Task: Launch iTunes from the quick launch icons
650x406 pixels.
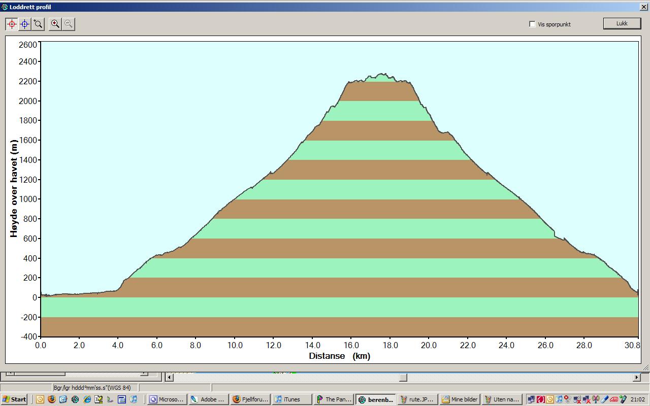Action: pos(134,399)
